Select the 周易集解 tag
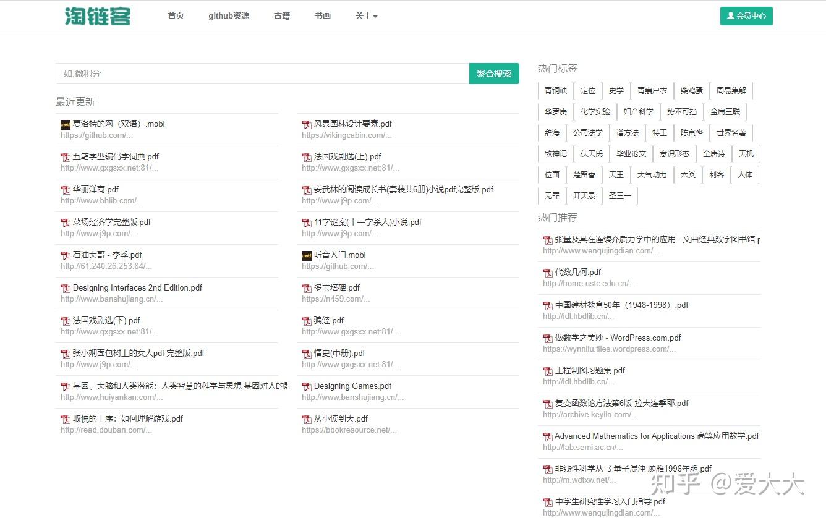Screen dimensions: 826x518 (x=731, y=91)
